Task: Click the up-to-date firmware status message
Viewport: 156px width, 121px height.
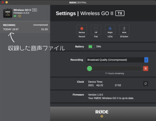Action: (x=111, y=98)
